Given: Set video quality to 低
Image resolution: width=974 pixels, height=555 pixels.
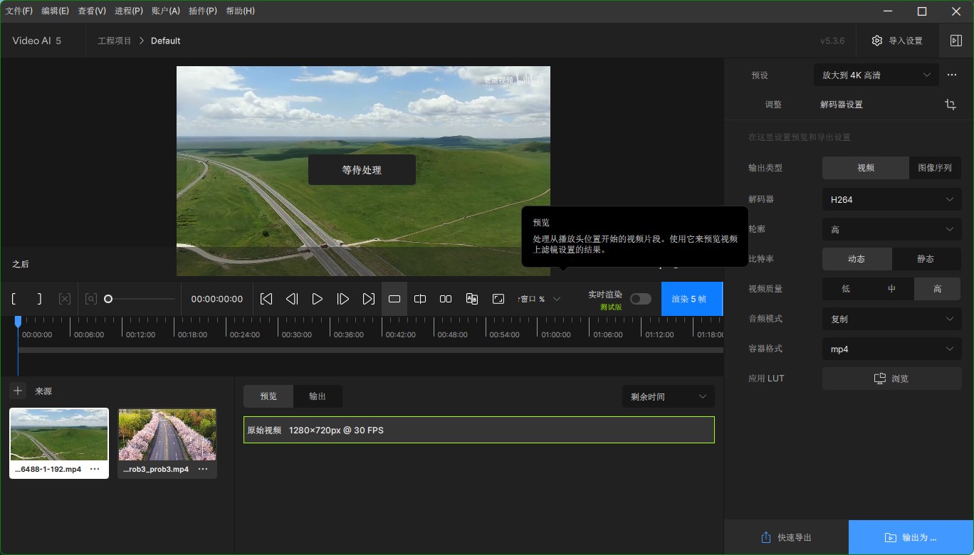Looking at the screenshot, I should tap(845, 289).
